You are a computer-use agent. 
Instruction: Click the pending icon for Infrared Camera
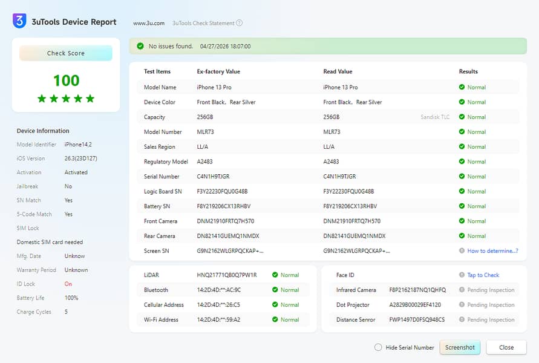pos(462,289)
